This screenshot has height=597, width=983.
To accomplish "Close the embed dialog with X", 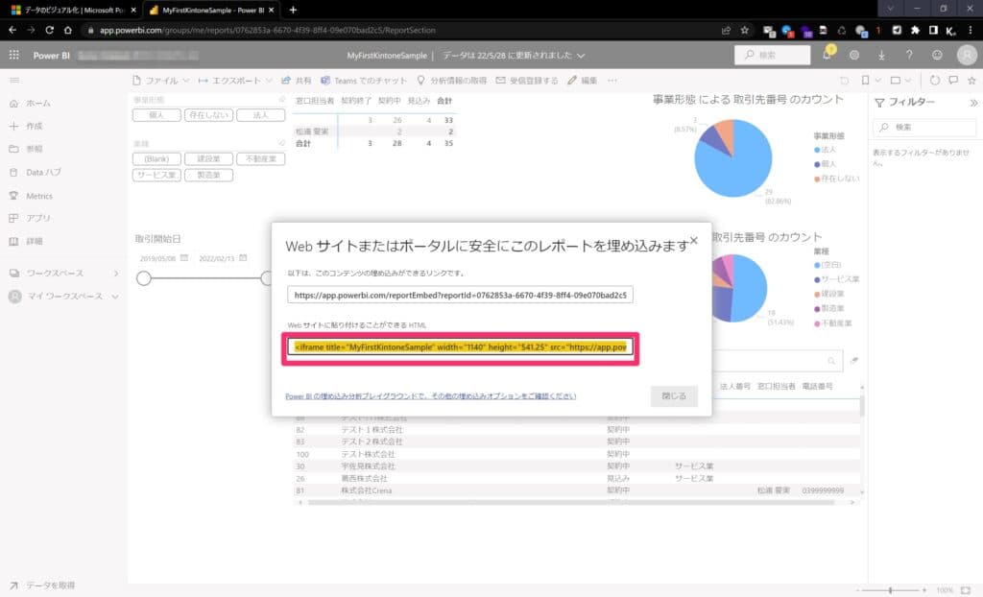I will (x=693, y=240).
